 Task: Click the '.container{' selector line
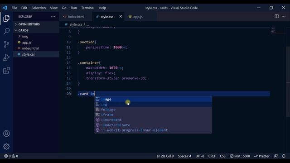[89, 62]
